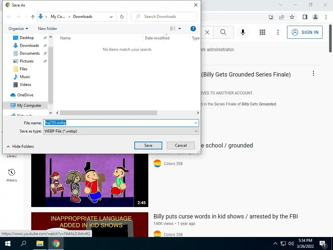Open Chrome install/download page icon

(x=271, y=17)
